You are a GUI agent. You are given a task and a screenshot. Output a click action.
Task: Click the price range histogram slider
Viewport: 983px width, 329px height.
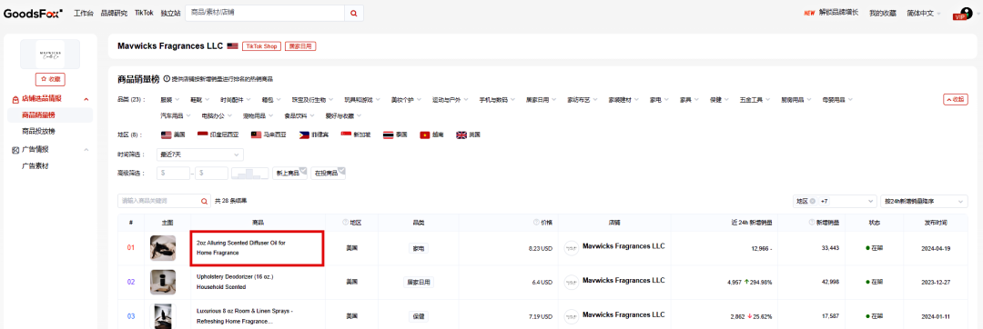point(249,173)
